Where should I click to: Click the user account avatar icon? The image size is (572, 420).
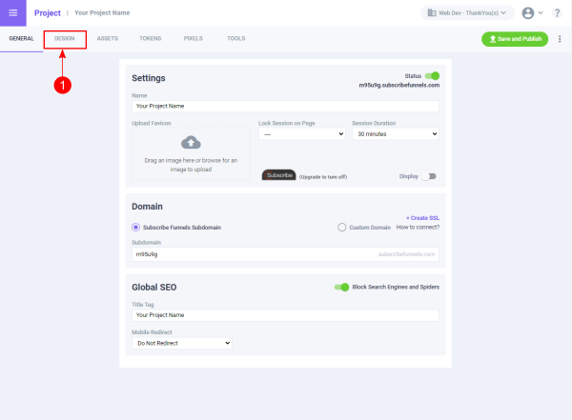click(527, 13)
